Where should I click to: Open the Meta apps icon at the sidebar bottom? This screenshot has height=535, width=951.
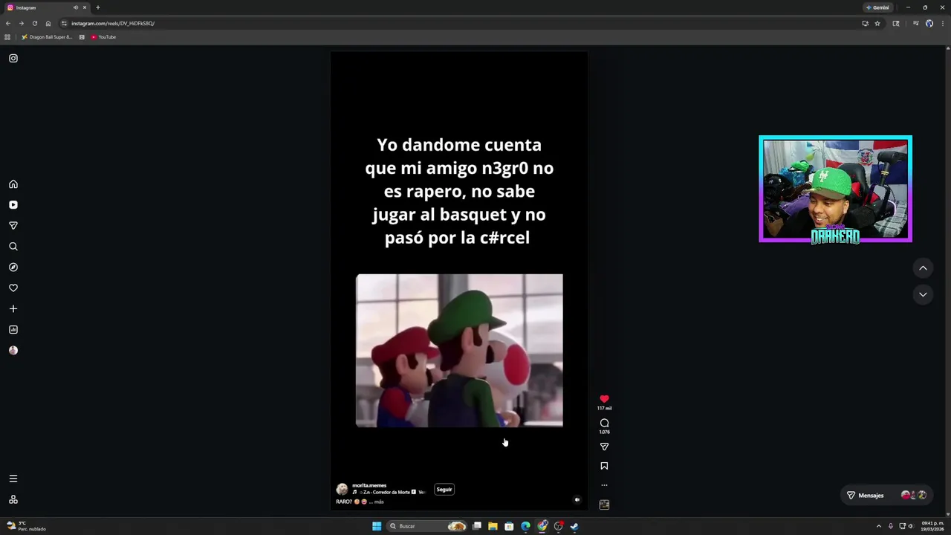(13, 500)
